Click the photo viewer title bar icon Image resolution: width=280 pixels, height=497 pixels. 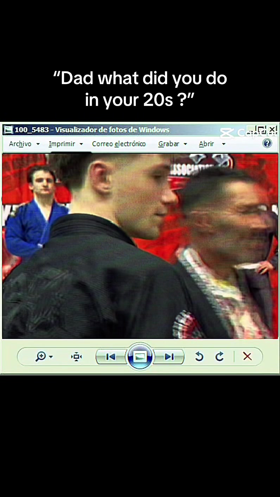8,130
